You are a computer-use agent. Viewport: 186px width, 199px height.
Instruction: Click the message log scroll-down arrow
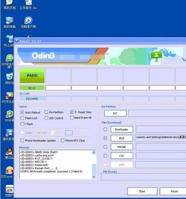point(94,177)
